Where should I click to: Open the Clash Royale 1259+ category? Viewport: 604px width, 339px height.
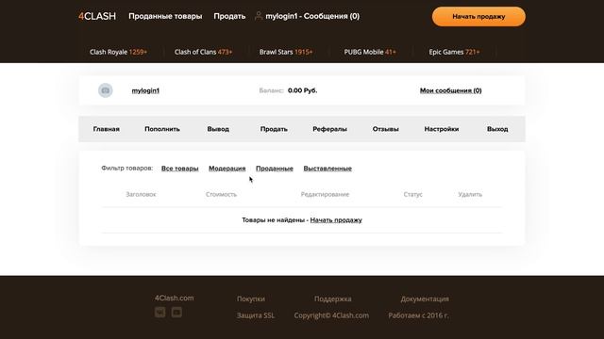[118, 52]
